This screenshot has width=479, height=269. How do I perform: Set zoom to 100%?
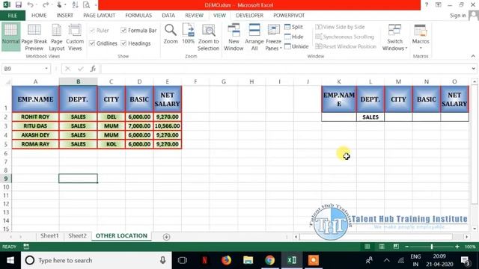(x=188, y=34)
